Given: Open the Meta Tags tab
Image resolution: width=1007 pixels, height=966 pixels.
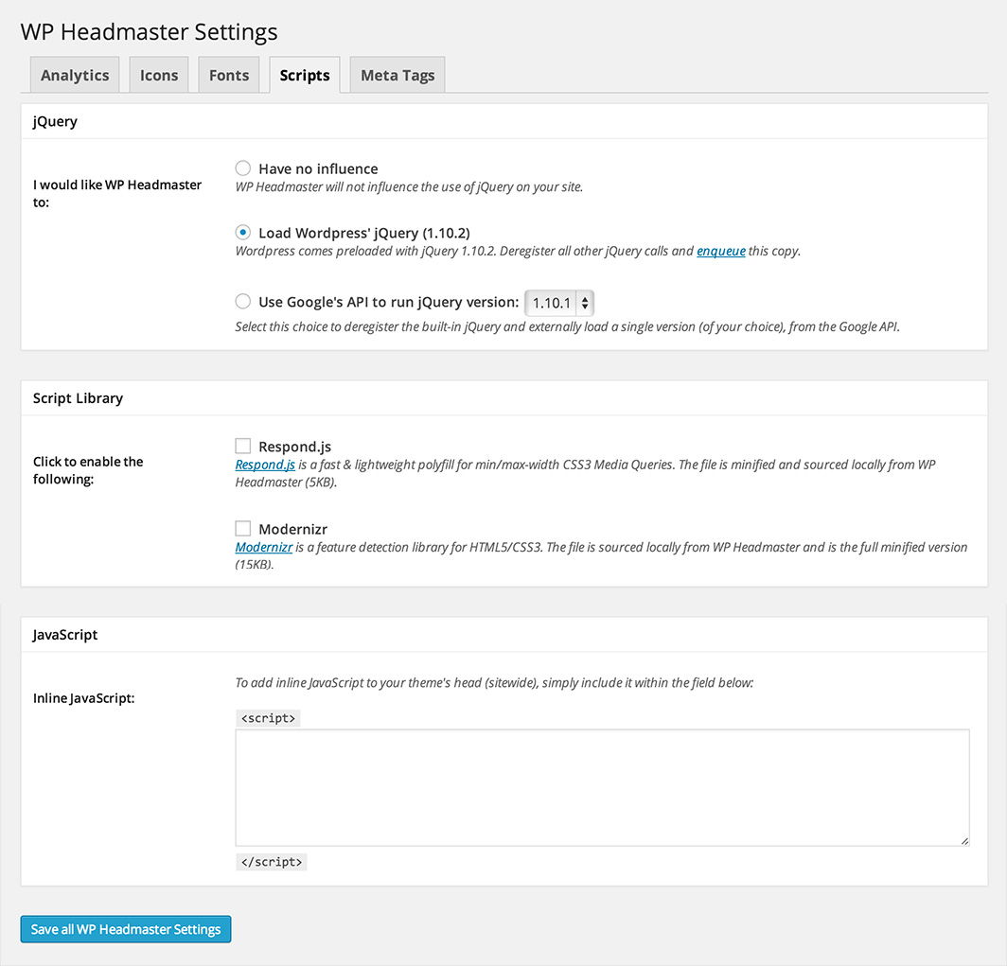Looking at the screenshot, I should coord(397,76).
